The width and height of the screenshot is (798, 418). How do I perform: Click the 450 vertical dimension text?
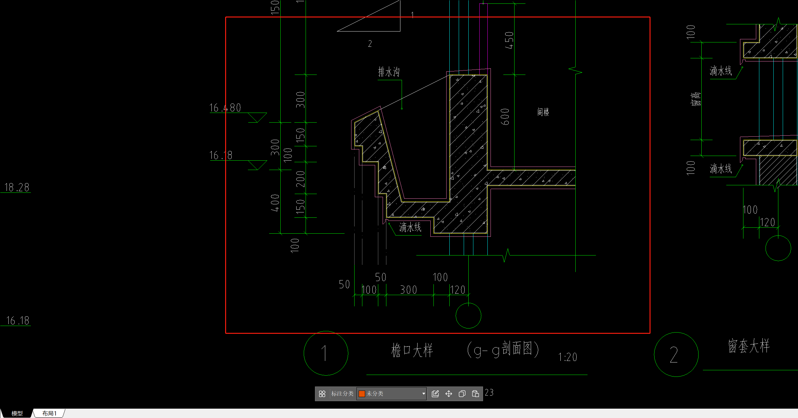pos(509,40)
